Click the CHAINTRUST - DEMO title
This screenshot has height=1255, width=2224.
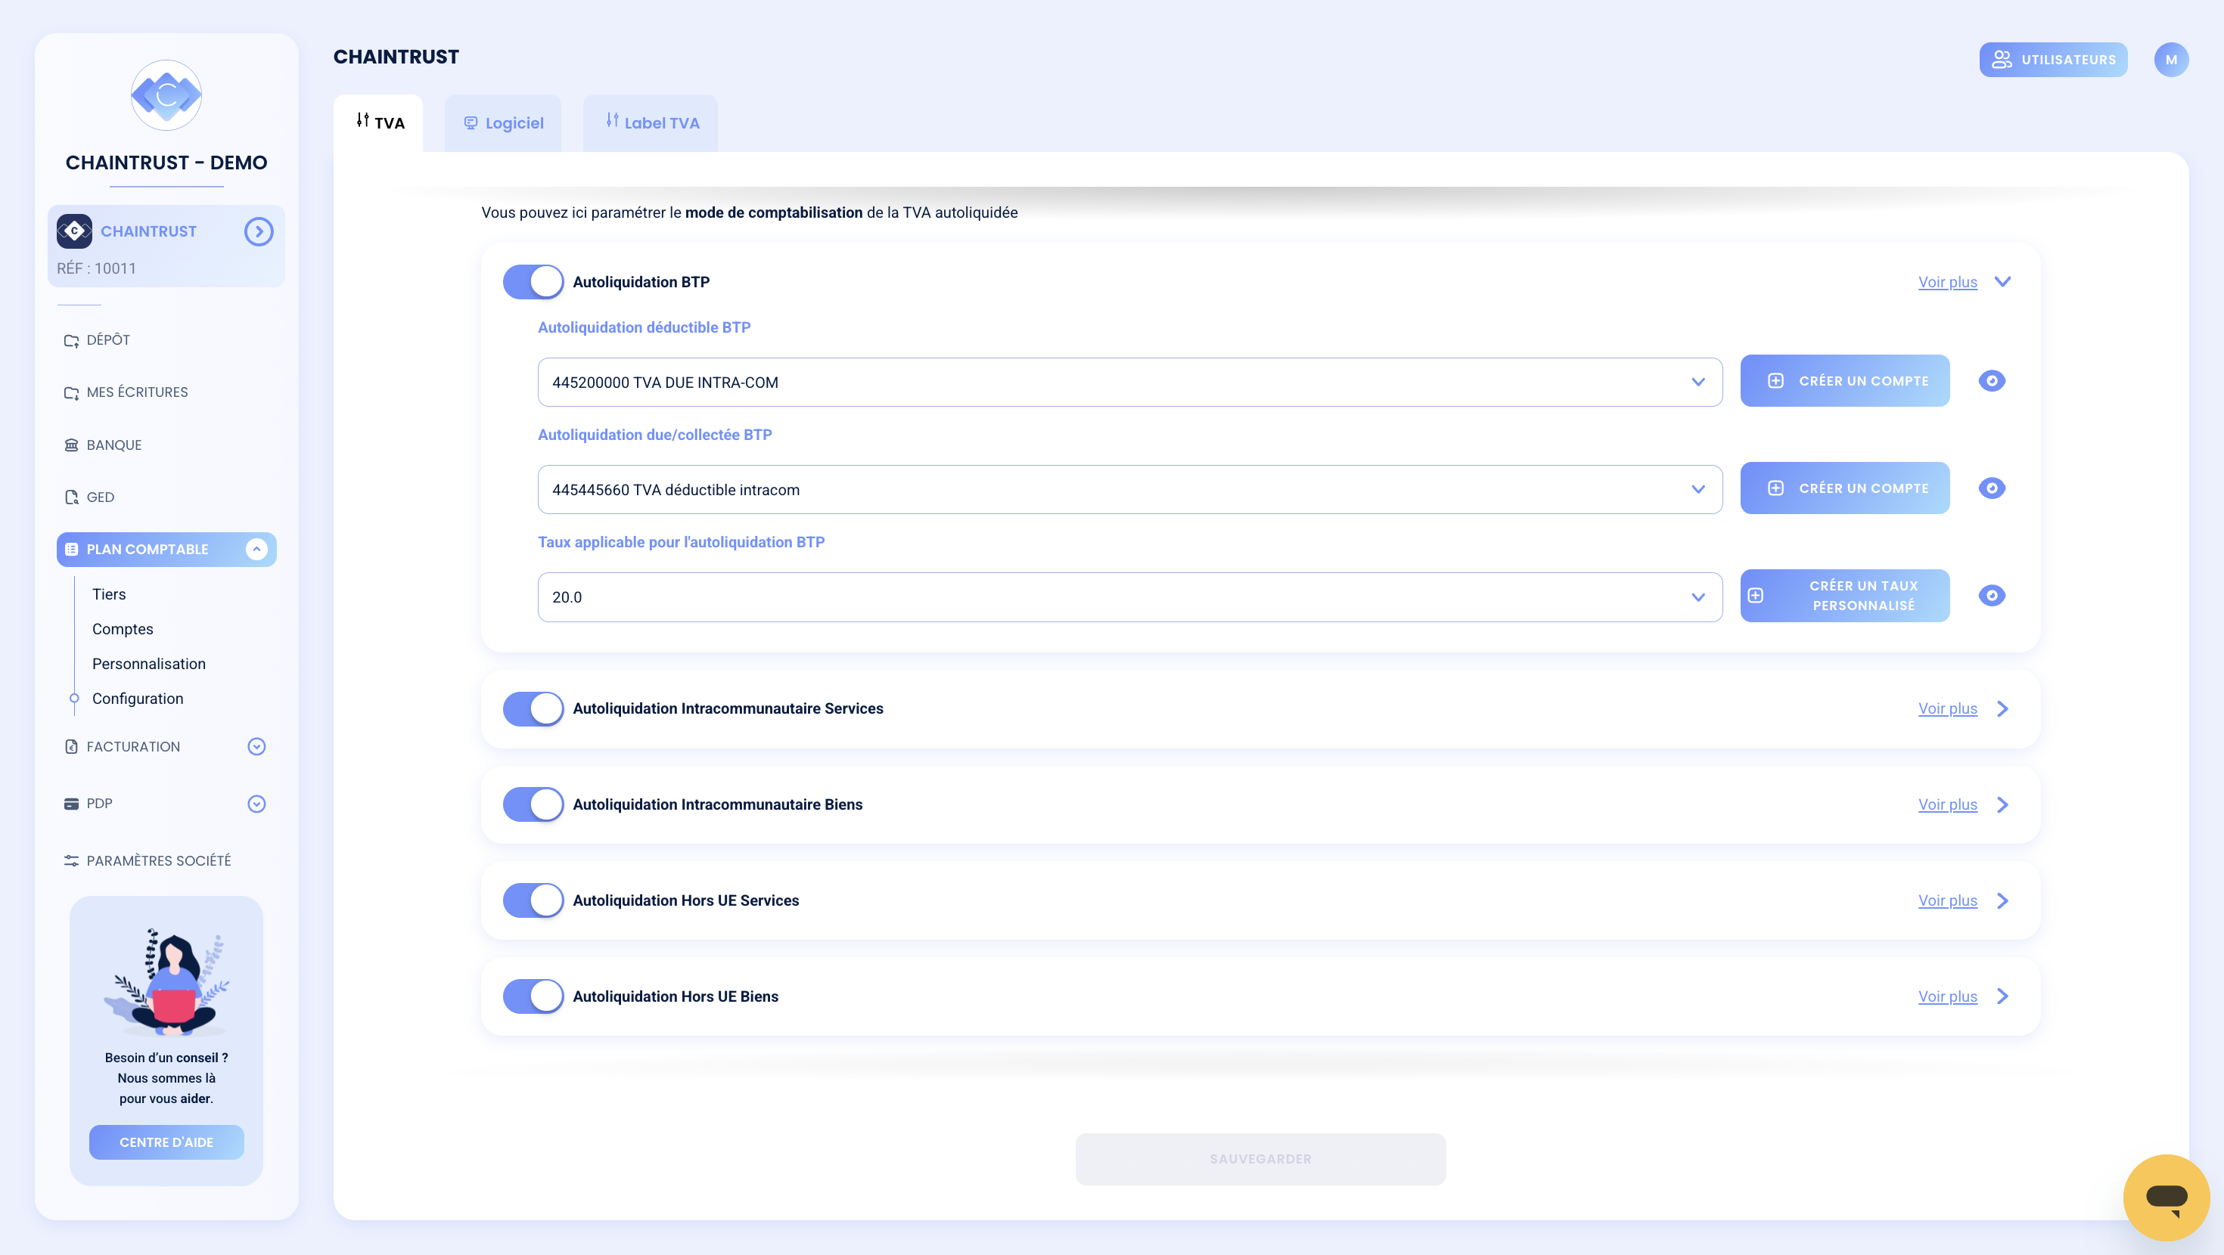click(x=166, y=163)
